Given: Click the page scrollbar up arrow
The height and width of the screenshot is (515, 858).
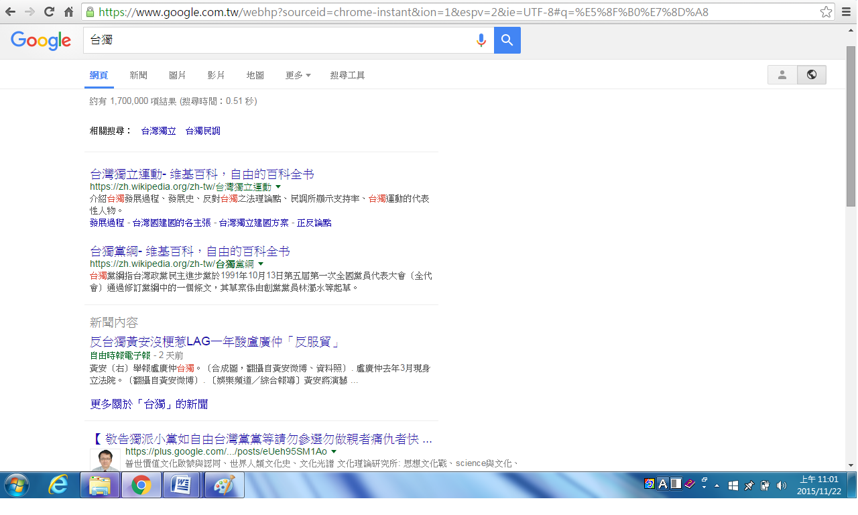Looking at the screenshot, I should tap(851, 31).
